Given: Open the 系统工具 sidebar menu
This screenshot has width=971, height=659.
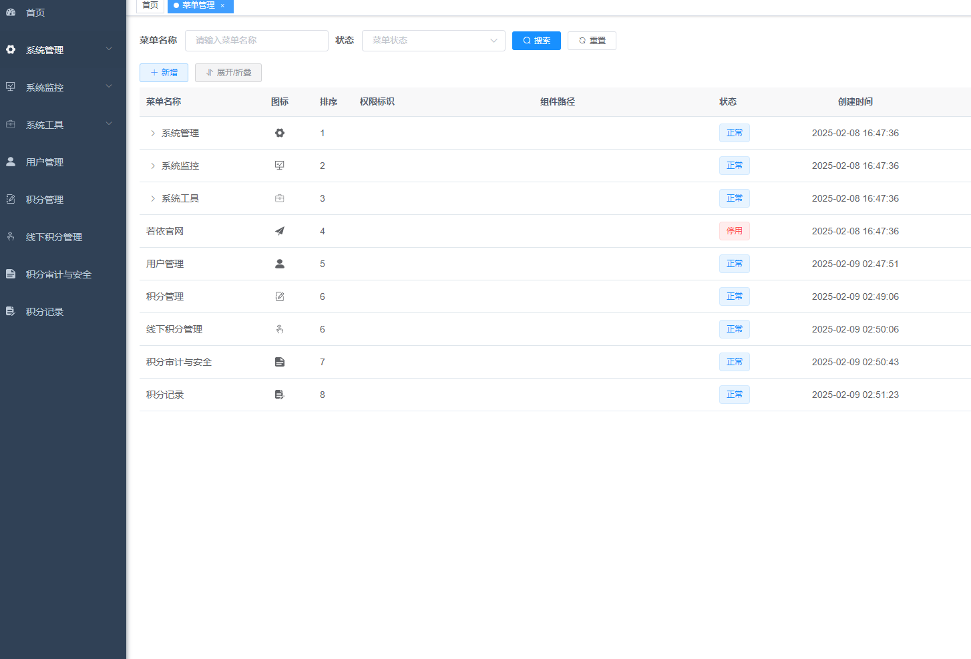Looking at the screenshot, I should pos(63,124).
